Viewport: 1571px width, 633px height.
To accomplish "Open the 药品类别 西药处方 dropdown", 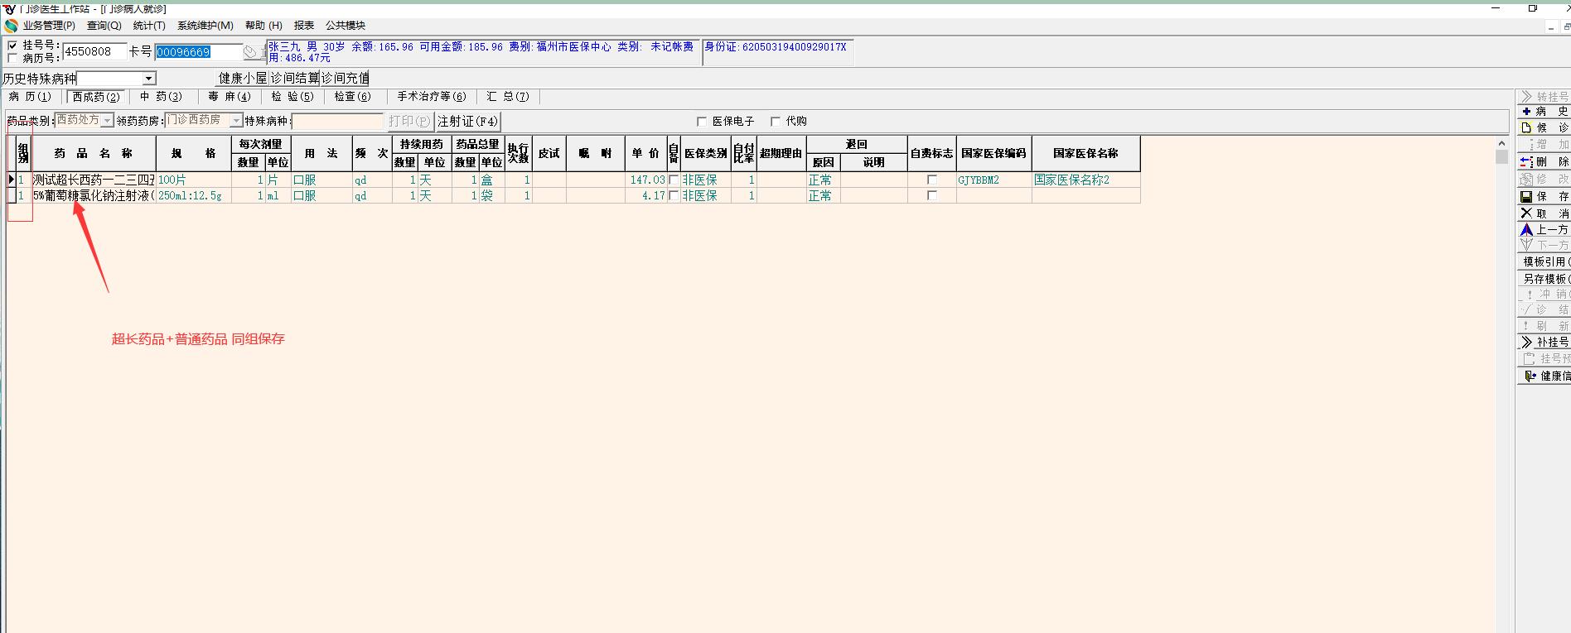I will pyautogui.click(x=107, y=121).
